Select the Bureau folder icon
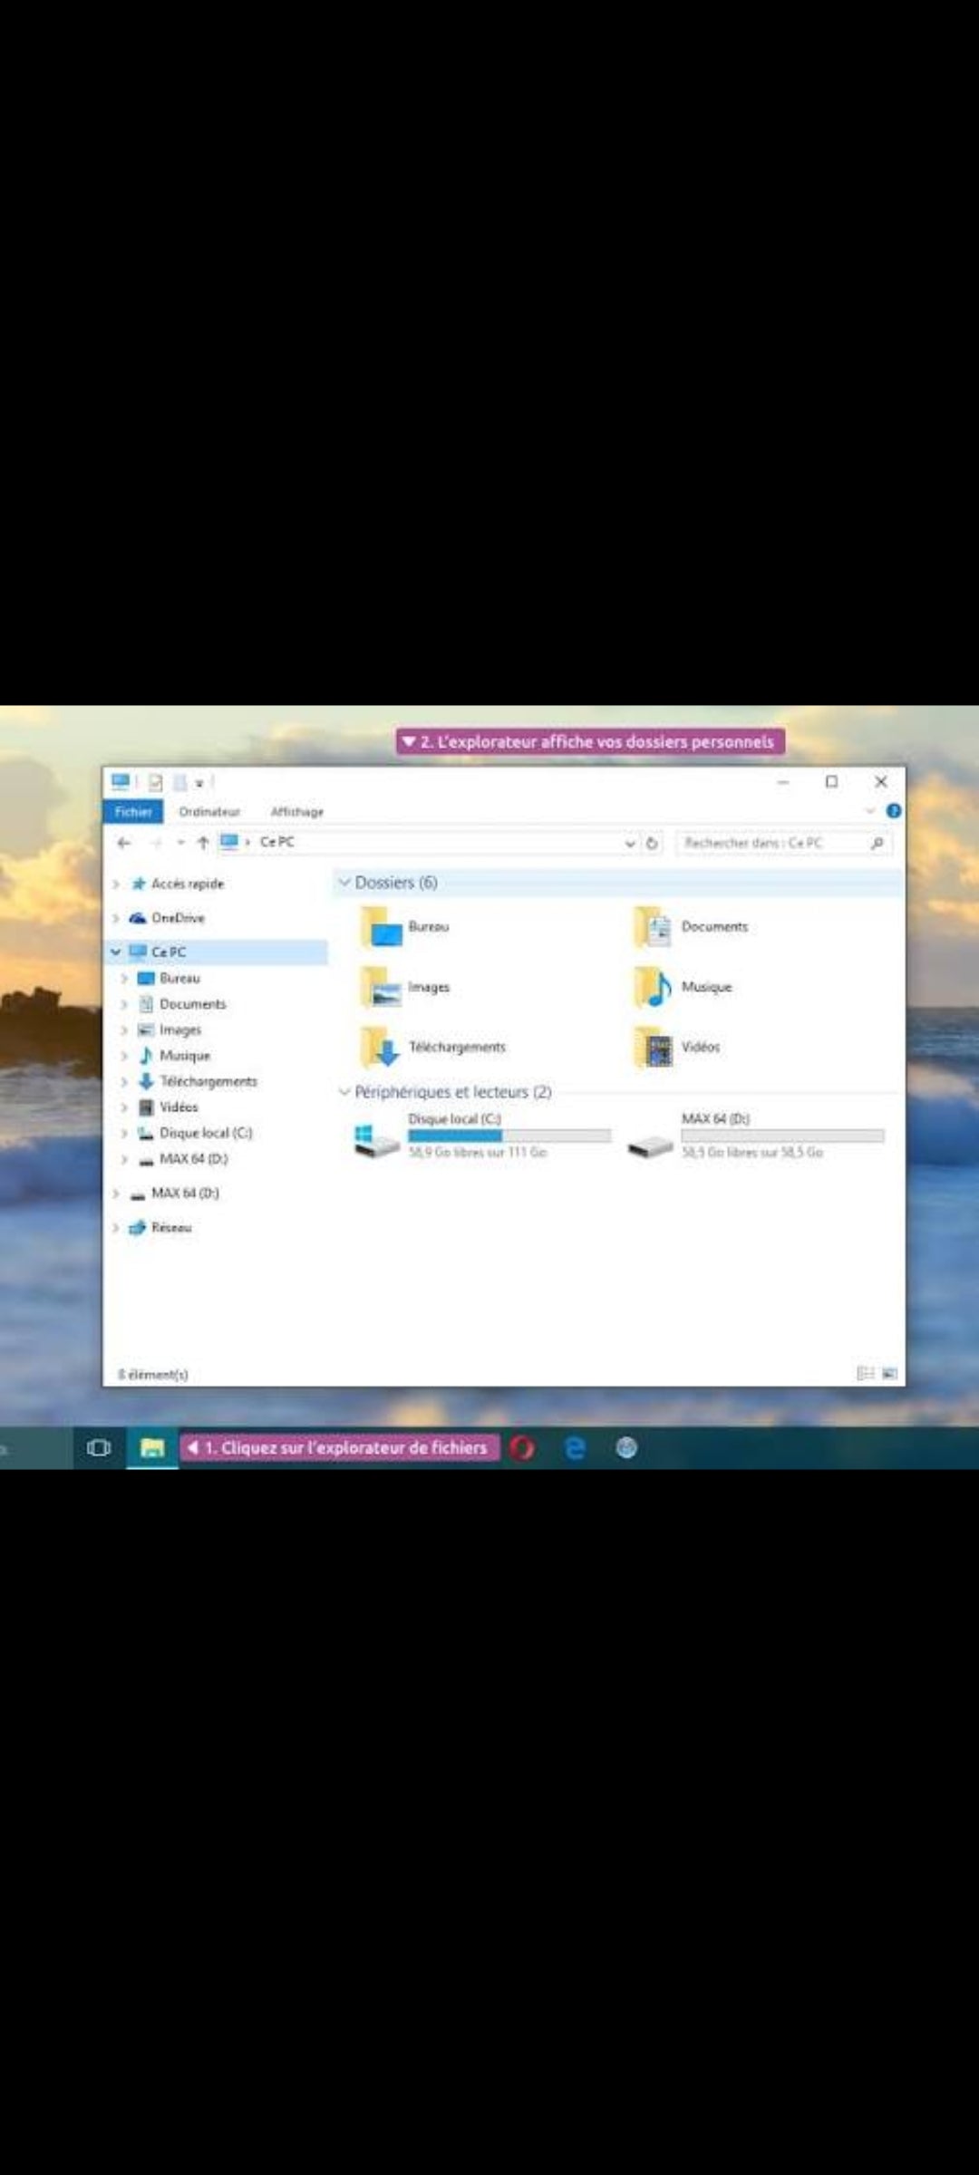The image size is (979, 2175). tap(382, 928)
